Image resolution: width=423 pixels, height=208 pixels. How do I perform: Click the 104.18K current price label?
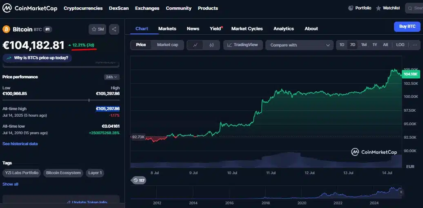(x=411, y=74)
